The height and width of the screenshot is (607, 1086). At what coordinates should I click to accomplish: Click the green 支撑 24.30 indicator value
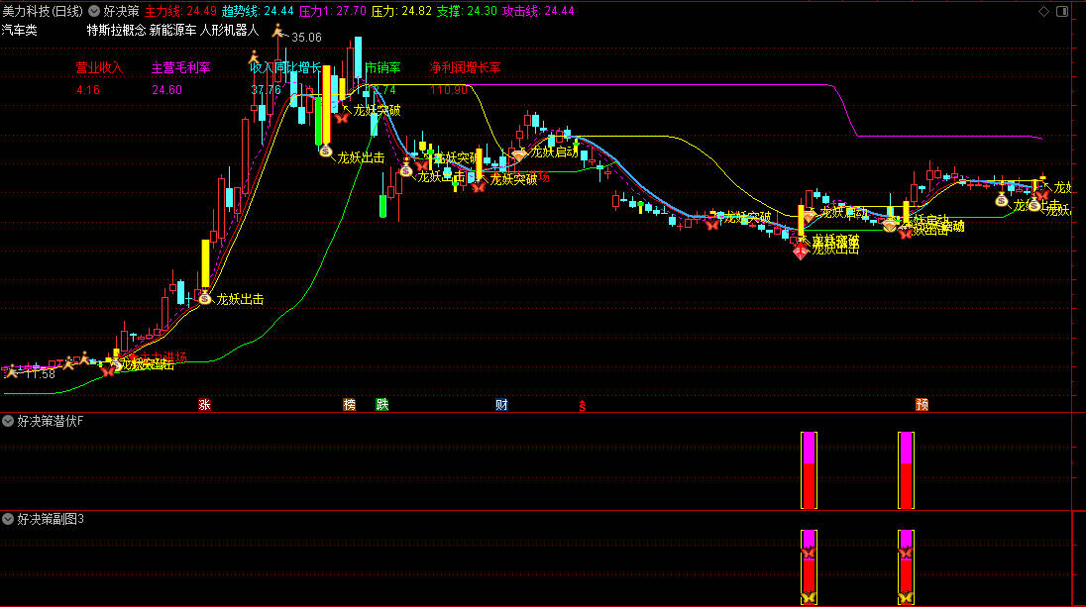pyautogui.click(x=467, y=11)
